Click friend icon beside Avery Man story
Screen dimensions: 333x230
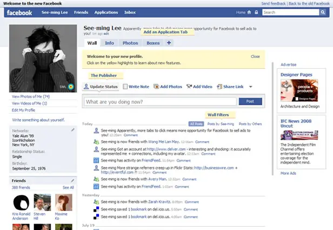click(x=96, y=179)
